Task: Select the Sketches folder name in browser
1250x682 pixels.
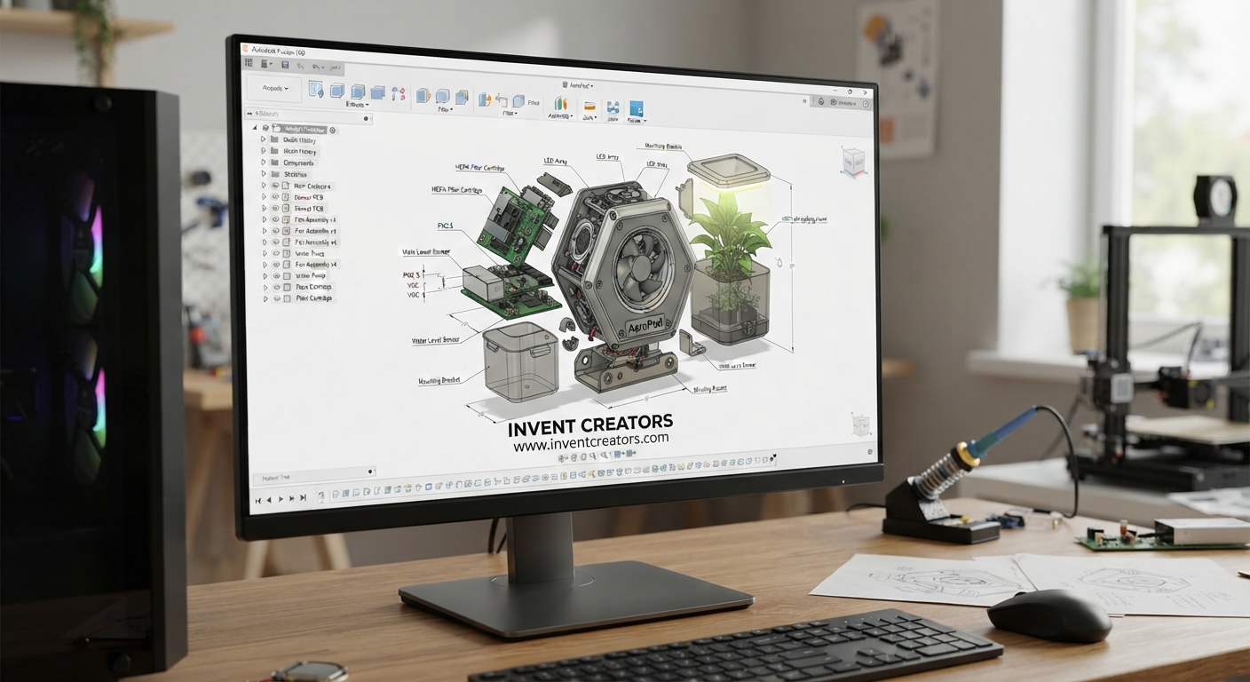Action: pyautogui.click(x=295, y=175)
